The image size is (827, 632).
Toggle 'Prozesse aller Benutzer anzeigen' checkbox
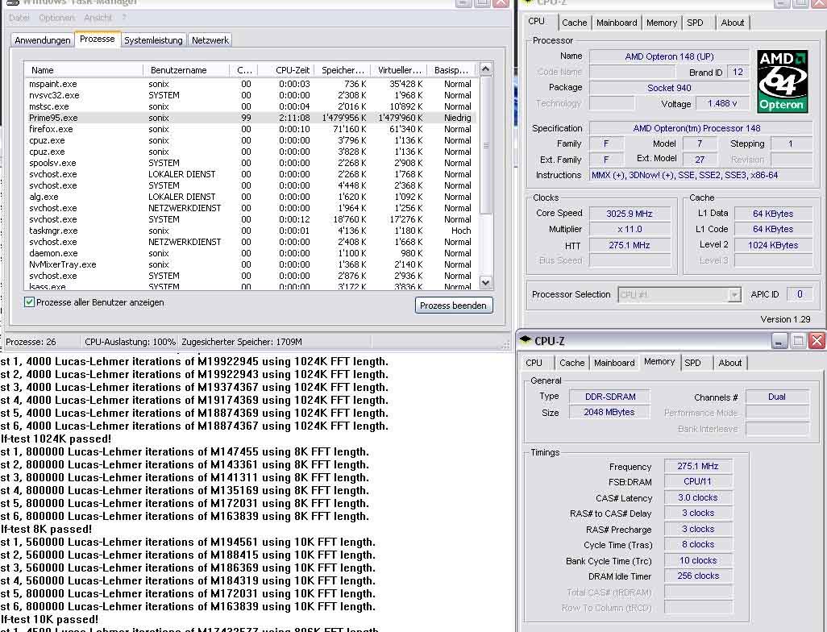30,302
